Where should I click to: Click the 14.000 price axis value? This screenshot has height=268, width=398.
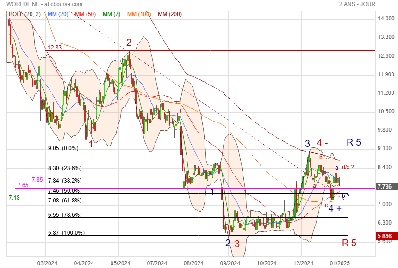386,18
